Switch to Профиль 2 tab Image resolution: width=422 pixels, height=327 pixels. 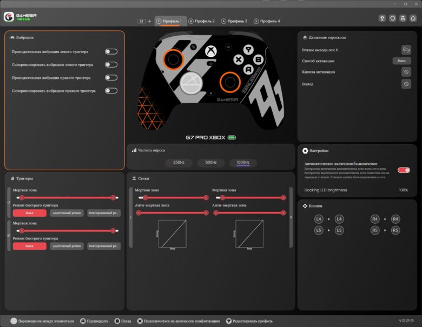tap(202, 21)
